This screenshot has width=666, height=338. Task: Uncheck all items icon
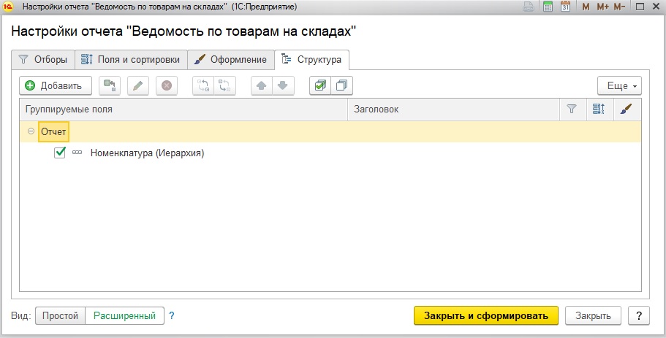coord(341,85)
